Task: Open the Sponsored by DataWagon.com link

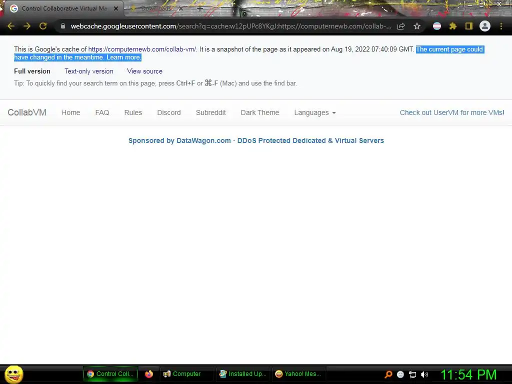Action: pyautogui.click(x=256, y=140)
